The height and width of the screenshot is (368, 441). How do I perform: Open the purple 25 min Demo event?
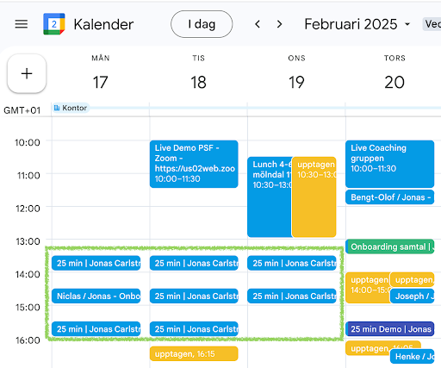click(x=390, y=329)
